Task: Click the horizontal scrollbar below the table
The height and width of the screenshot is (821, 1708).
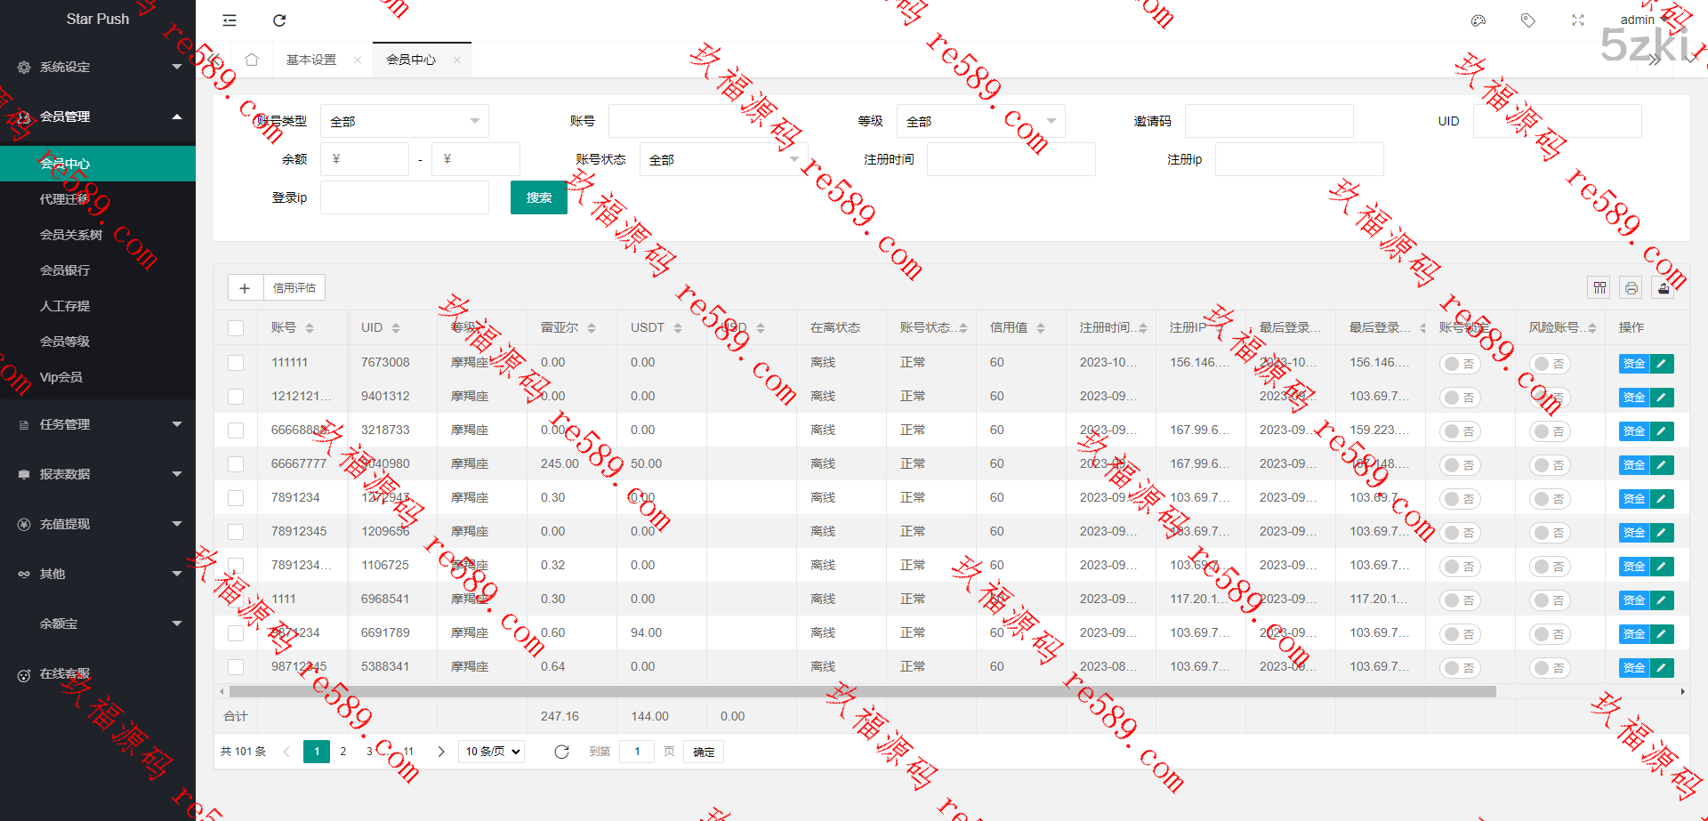Action: coord(861,691)
